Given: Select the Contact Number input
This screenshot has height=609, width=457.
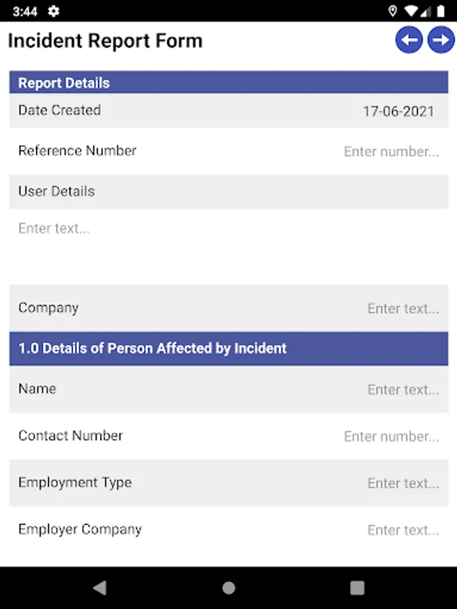Looking at the screenshot, I should (391, 436).
